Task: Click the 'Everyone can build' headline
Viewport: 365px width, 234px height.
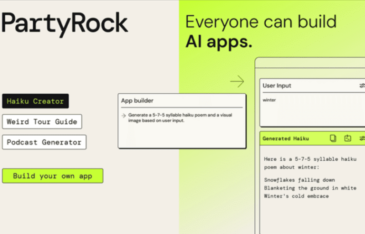Action: pyautogui.click(x=261, y=22)
